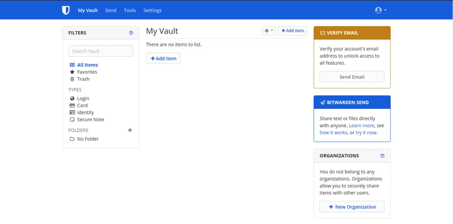
Task: Go to the Tools tab
Action: pos(130,10)
